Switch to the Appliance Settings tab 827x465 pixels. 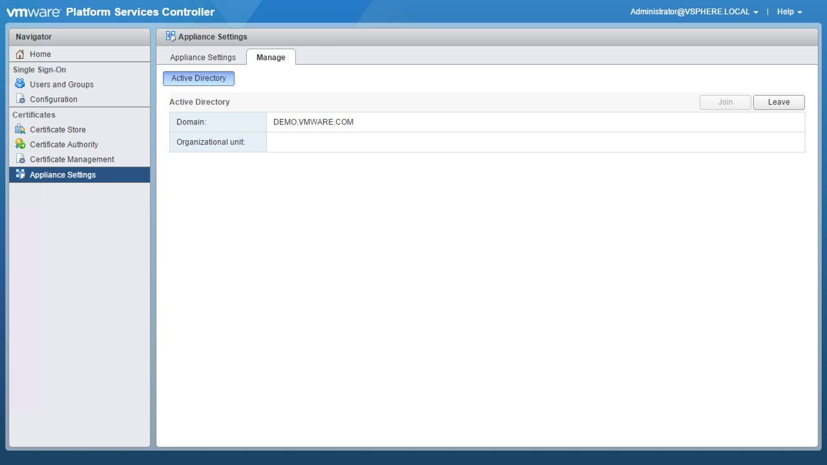203,57
